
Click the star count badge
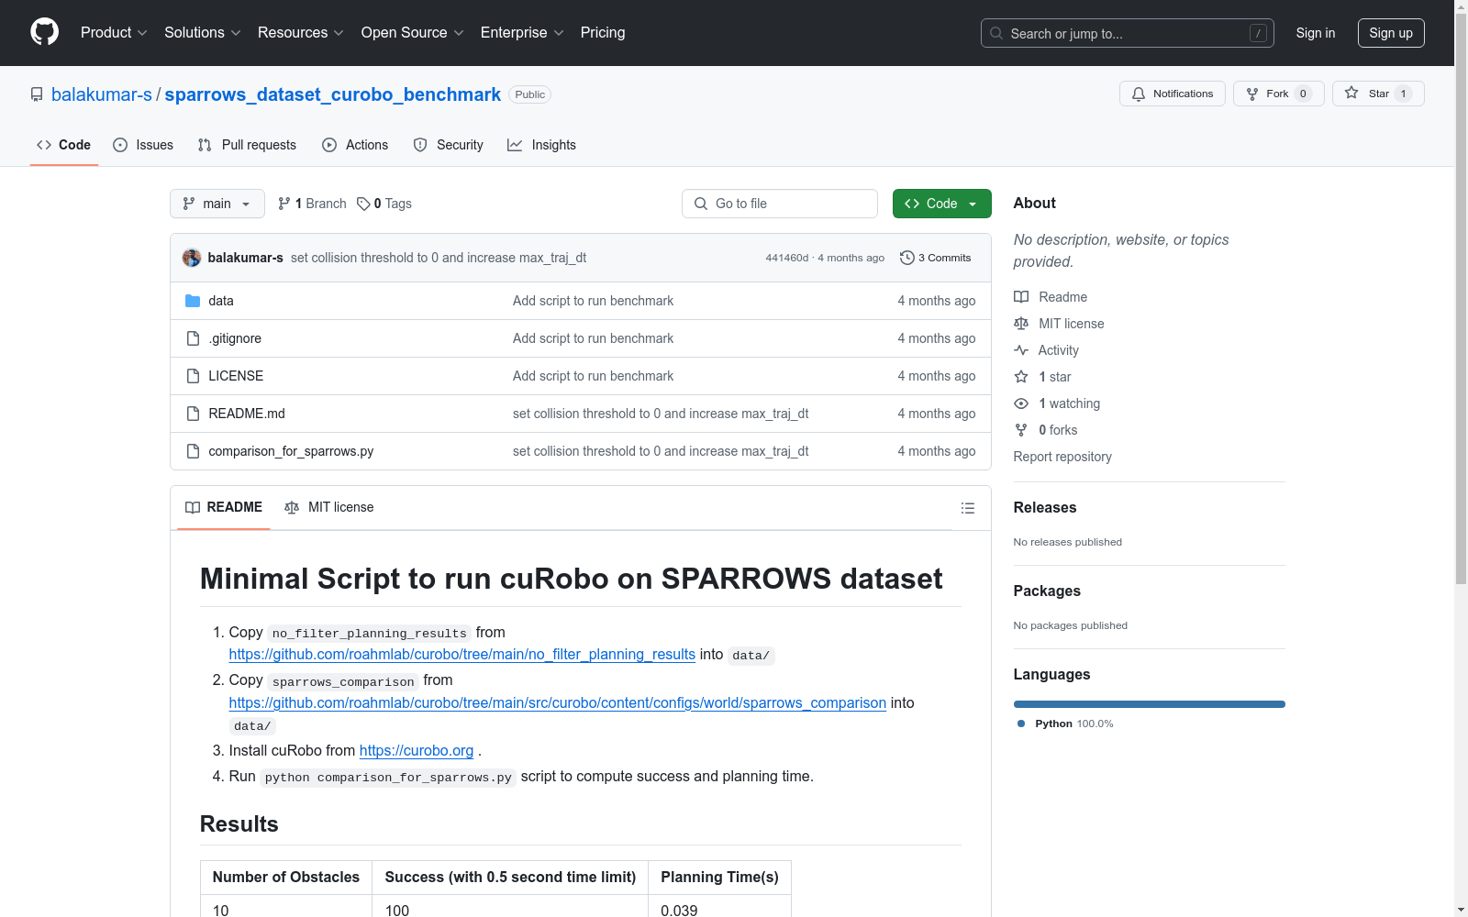pos(1403,94)
